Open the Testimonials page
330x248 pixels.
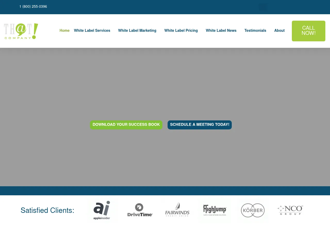coord(255,30)
